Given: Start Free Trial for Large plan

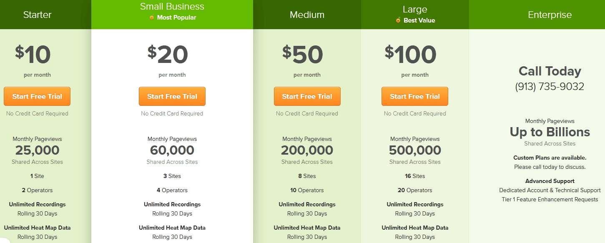Looking at the screenshot, I should pos(414,96).
